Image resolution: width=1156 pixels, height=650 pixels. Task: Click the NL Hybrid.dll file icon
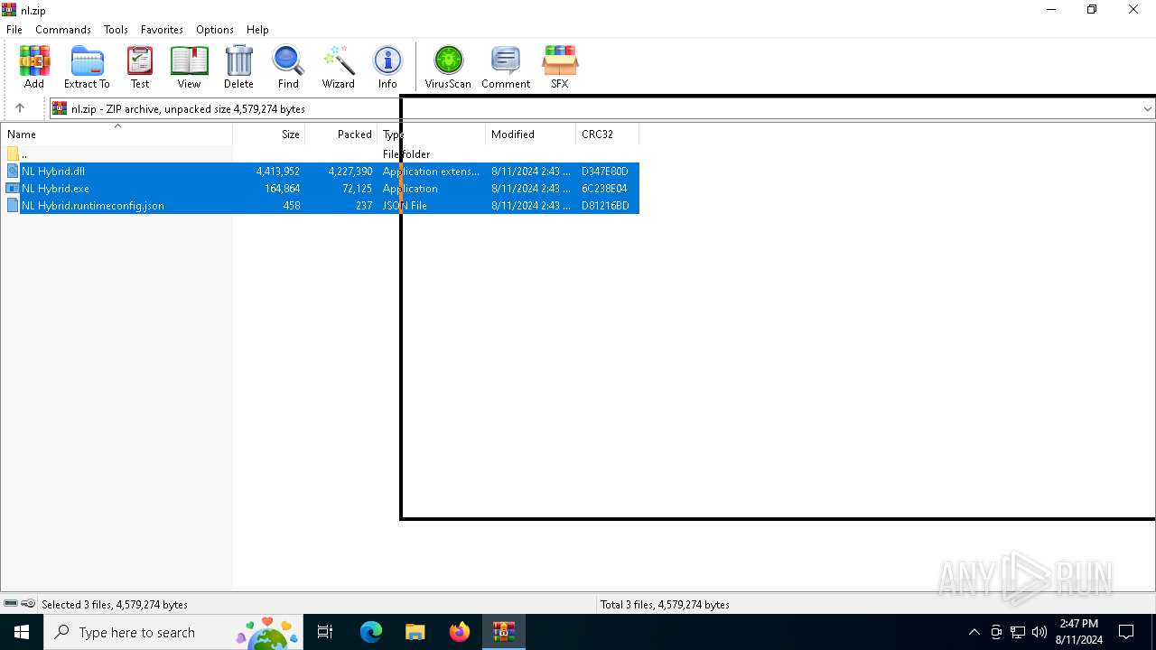point(13,172)
